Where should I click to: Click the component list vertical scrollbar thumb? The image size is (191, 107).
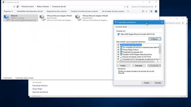[160, 50]
